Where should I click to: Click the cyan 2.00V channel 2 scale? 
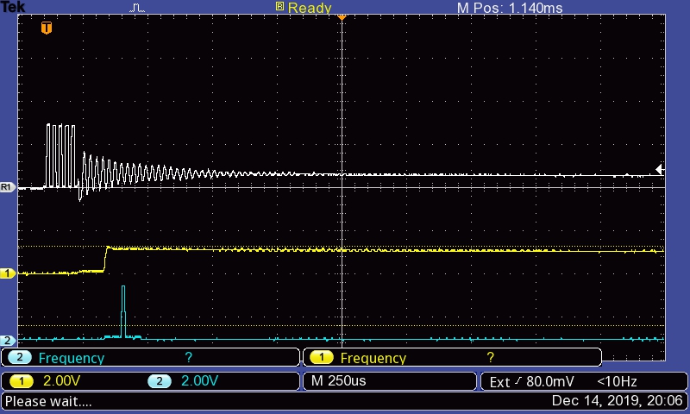click(x=200, y=380)
